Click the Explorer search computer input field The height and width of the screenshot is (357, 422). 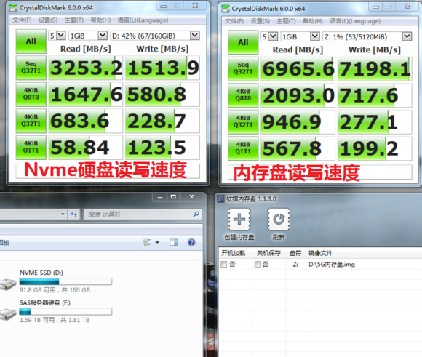(x=142, y=214)
